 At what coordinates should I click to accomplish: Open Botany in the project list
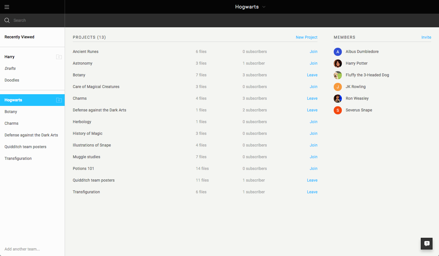[79, 75]
